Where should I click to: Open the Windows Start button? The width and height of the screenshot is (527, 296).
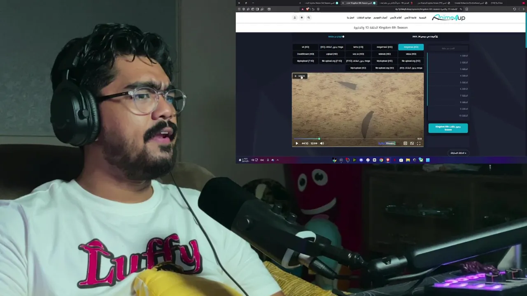pyautogui.click(x=428, y=160)
